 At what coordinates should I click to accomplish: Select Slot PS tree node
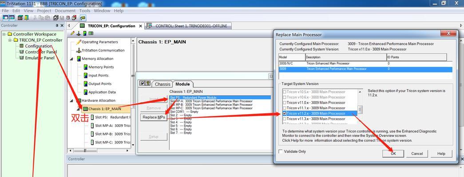point(113,117)
